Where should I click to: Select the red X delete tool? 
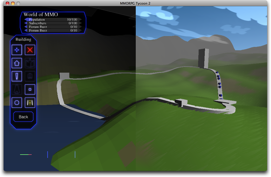[30, 50]
